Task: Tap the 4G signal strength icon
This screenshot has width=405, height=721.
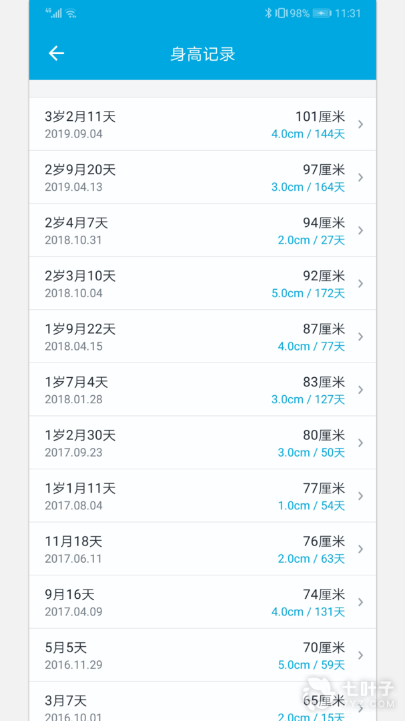Action: point(53,13)
